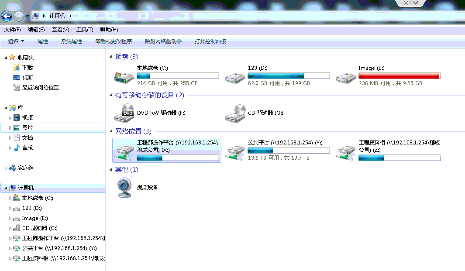Click the 视频设备 label
The height and width of the screenshot is (271, 465).
(x=148, y=187)
